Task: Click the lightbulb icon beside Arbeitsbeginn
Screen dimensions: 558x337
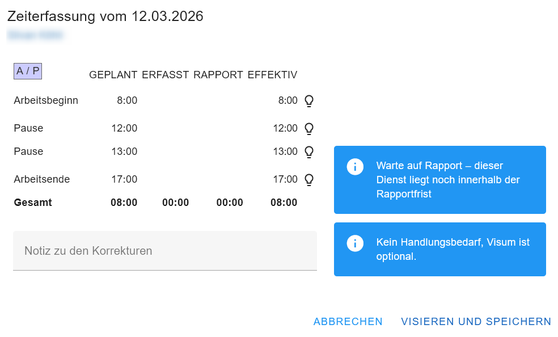Action: tap(309, 101)
